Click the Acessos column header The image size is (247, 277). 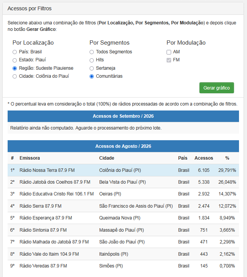pos(204,158)
